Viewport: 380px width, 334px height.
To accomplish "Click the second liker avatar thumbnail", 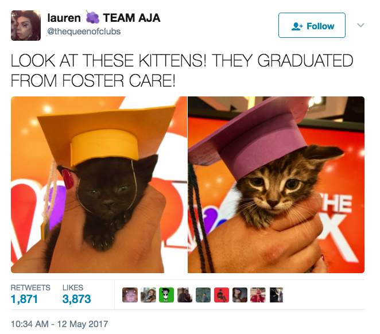I will [148, 295].
